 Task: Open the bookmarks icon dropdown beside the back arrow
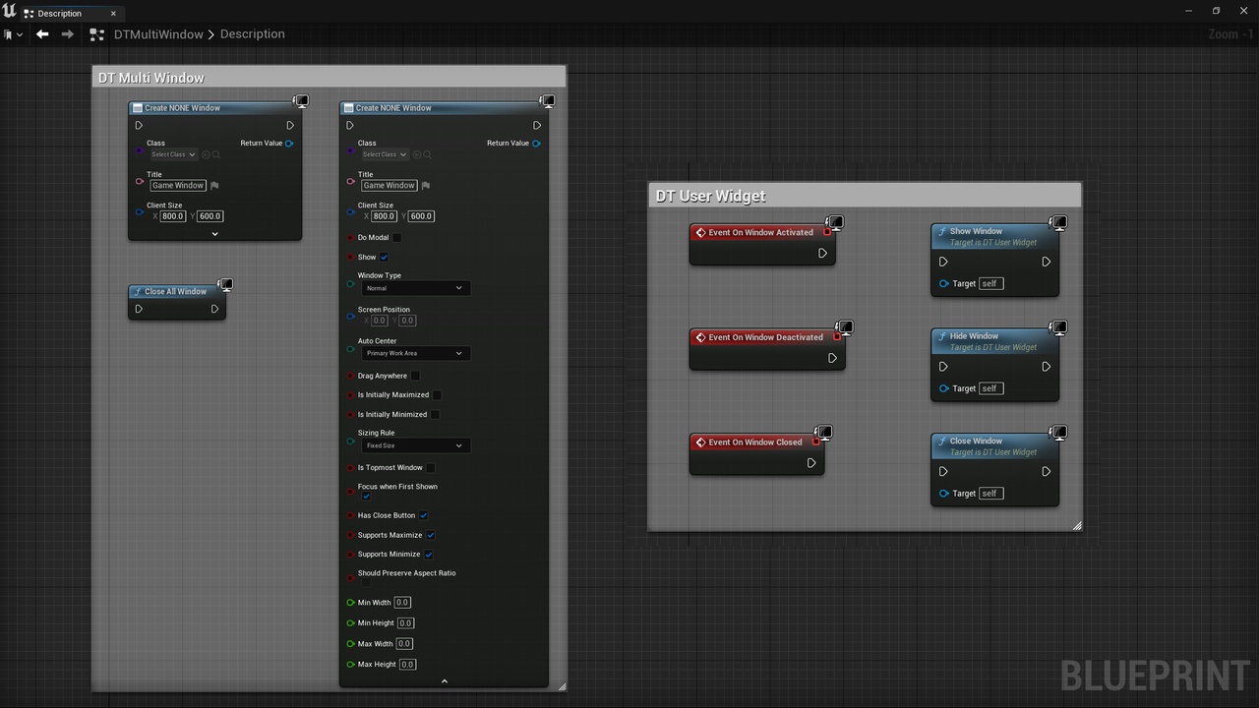[x=13, y=34]
